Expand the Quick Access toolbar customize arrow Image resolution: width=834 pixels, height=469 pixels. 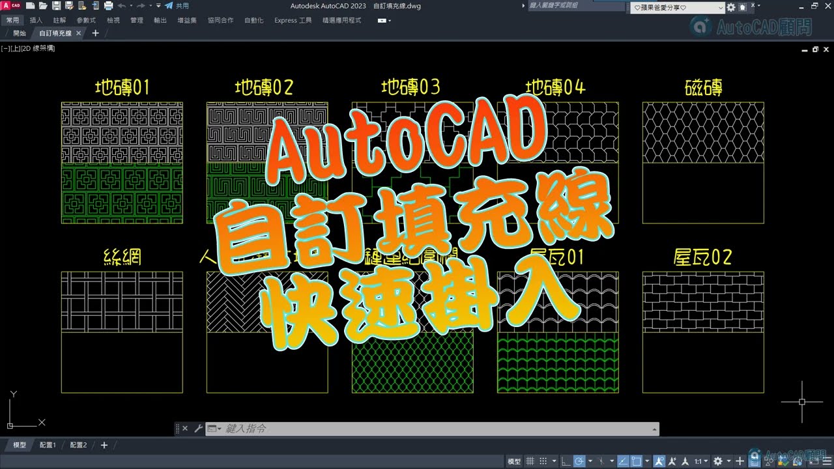(x=158, y=6)
